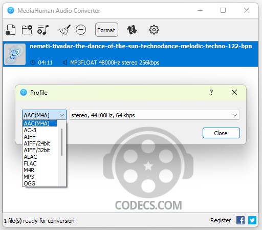Screen dimensions: 262x230
Task: Click the Remove item minus icon
Action: coord(81,30)
